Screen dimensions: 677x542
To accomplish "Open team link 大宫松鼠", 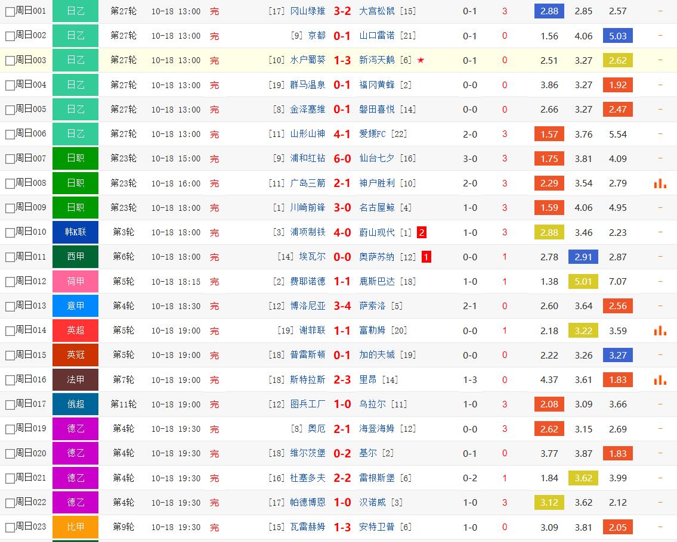I will point(377,11).
